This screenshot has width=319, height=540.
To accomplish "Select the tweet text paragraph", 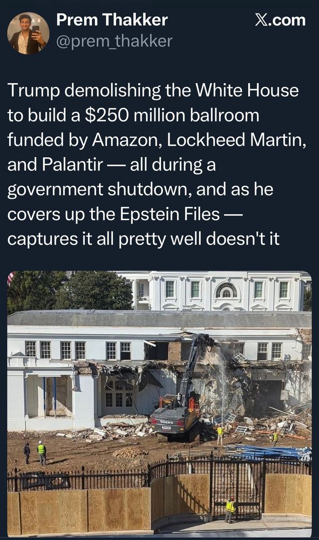I will 157,165.
